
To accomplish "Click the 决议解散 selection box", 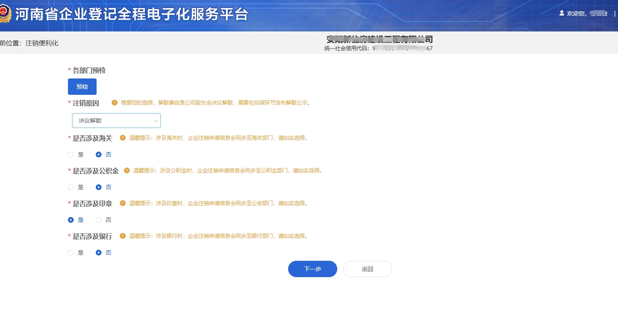I will tap(113, 121).
